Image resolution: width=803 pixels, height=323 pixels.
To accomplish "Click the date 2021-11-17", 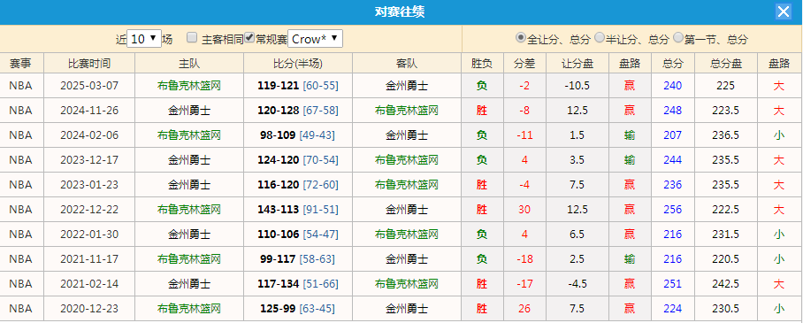I will pyautogui.click(x=89, y=259).
